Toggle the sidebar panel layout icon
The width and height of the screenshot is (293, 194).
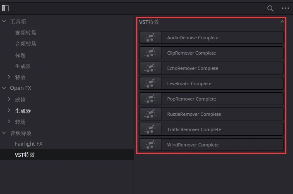5,8
